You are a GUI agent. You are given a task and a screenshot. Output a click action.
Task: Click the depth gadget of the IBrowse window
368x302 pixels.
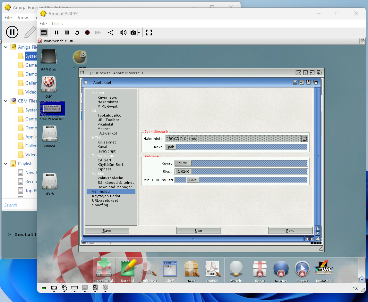(319, 73)
